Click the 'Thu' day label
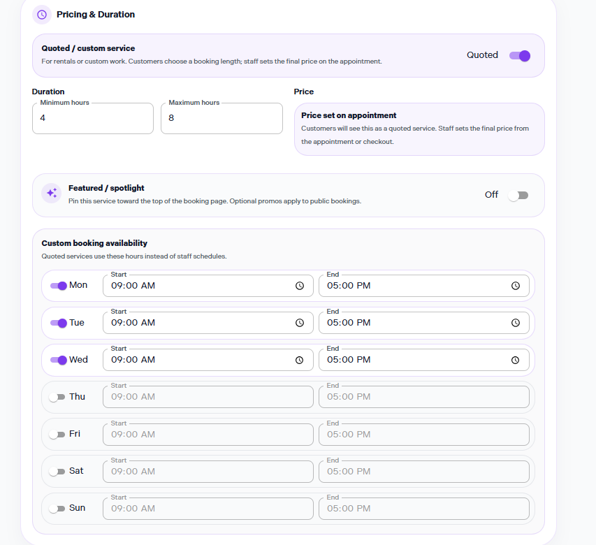Viewport: 596px width, 545px height. (77, 397)
